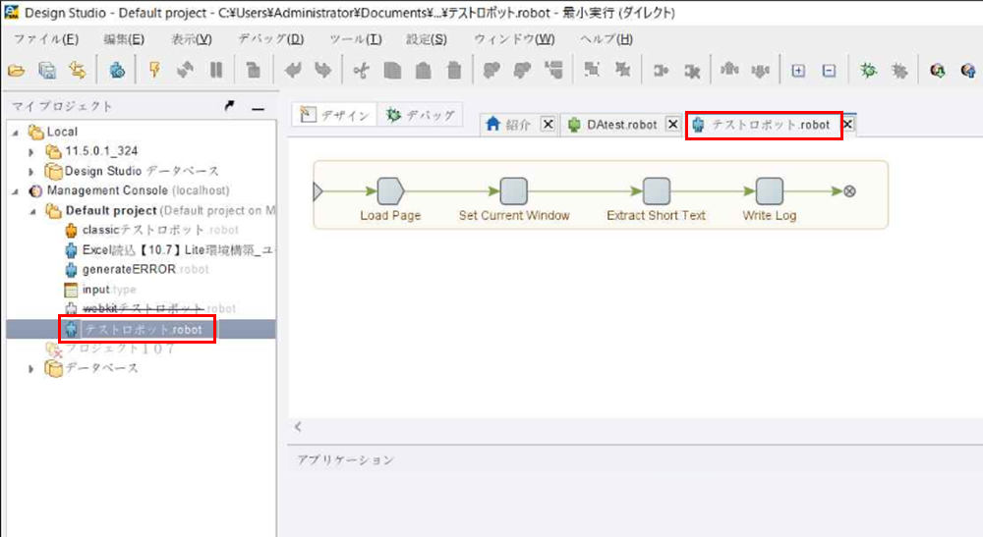Close the DAtest.robot tab
Image resolution: width=983 pixels, height=537 pixels.
tap(672, 124)
